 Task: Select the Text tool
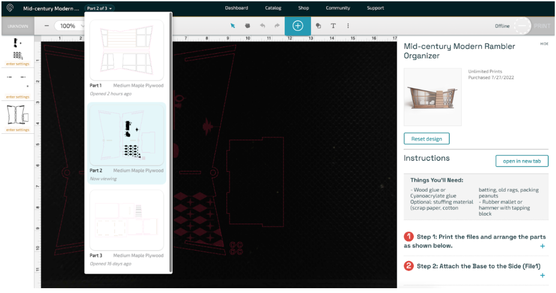333,26
